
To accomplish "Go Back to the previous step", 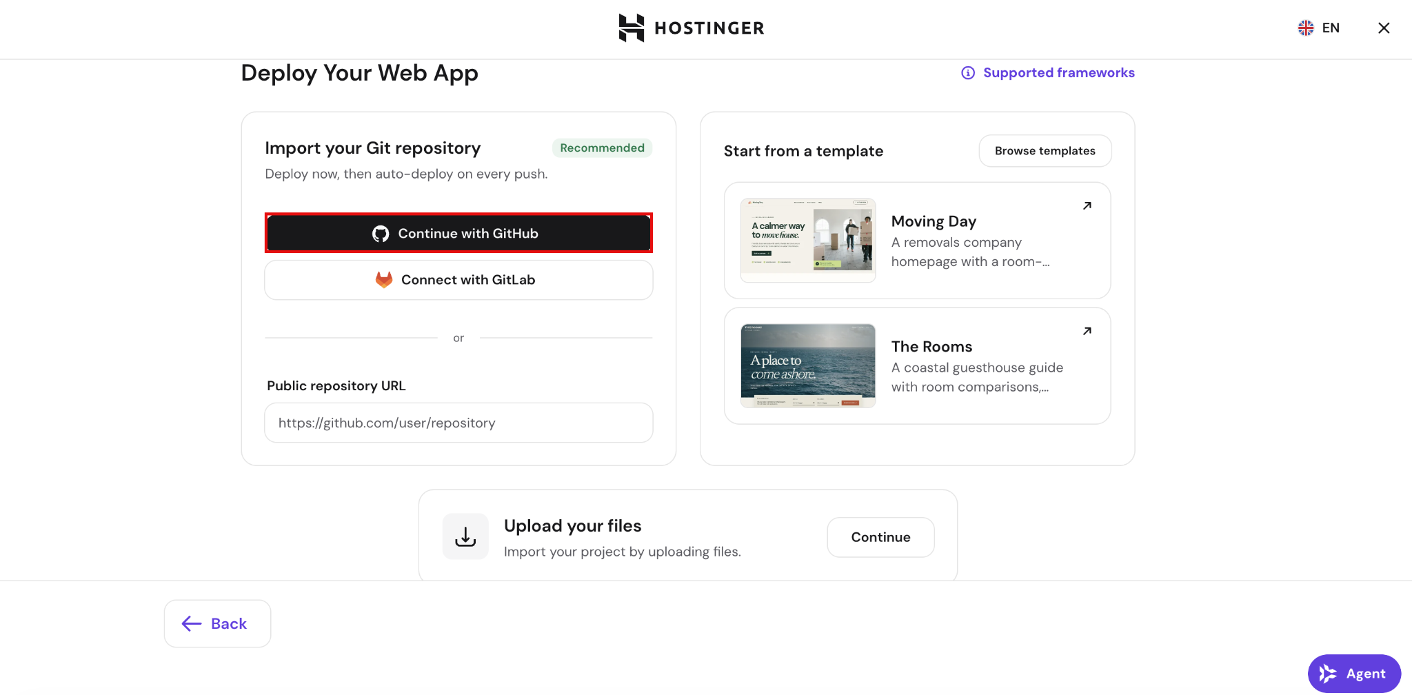I will coord(217,623).
